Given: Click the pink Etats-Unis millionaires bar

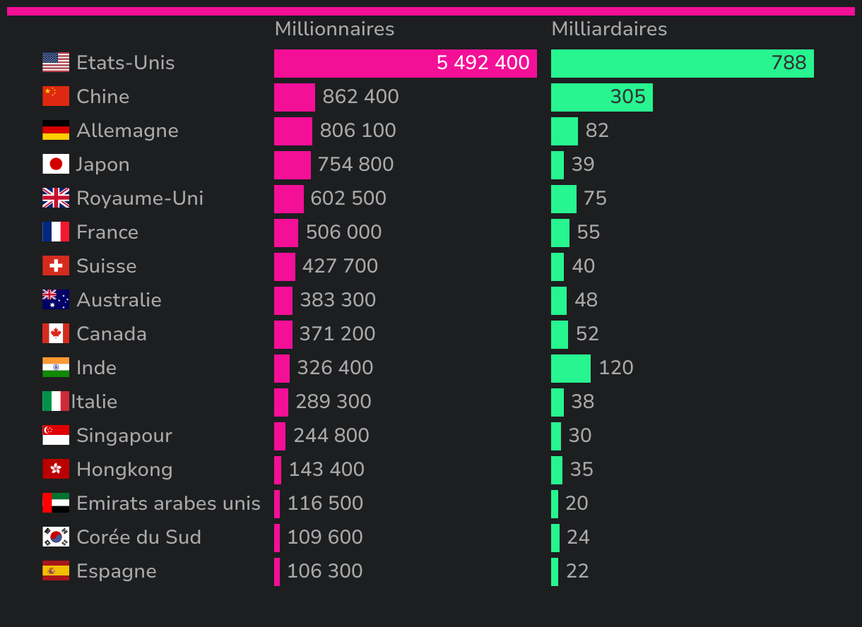Looking at the screenshot, I should click(353, 64).
